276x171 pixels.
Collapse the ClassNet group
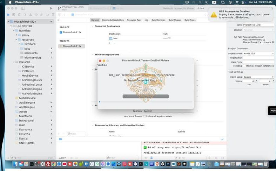click(x=14, y=62)
